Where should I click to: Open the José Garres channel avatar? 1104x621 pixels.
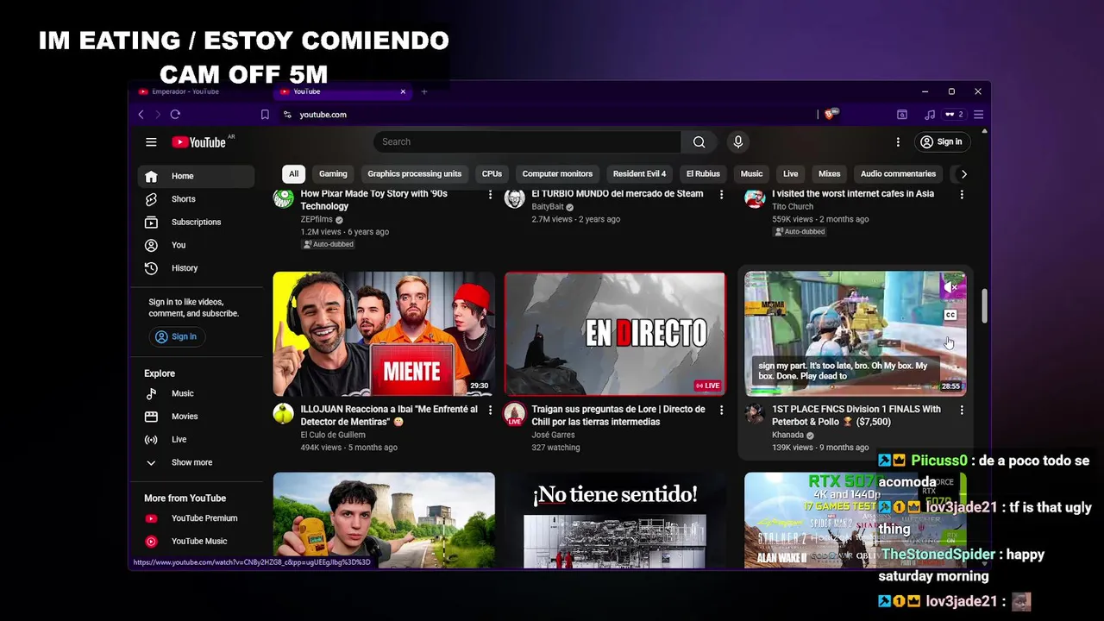click(515, 414)
